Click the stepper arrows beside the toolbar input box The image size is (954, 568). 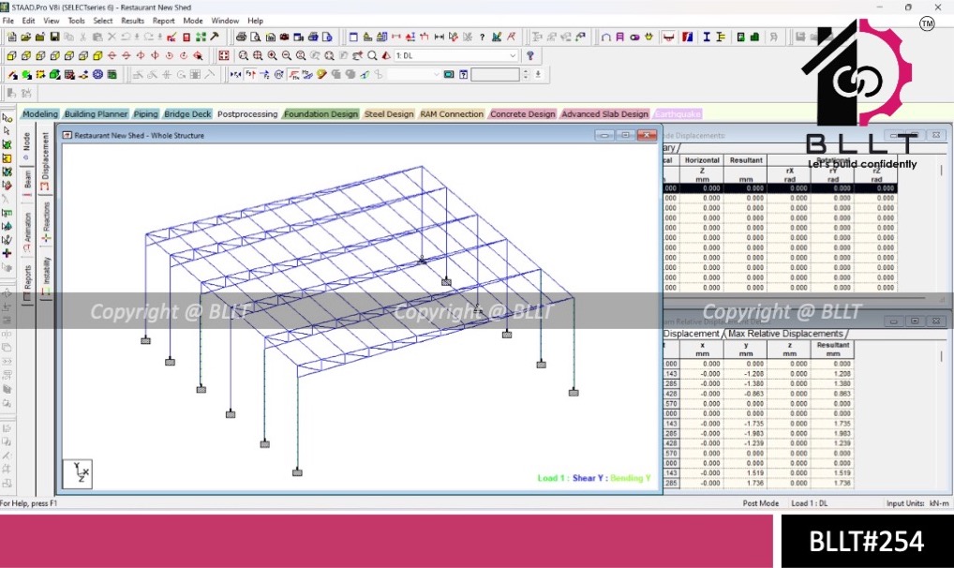click(526, 74)
